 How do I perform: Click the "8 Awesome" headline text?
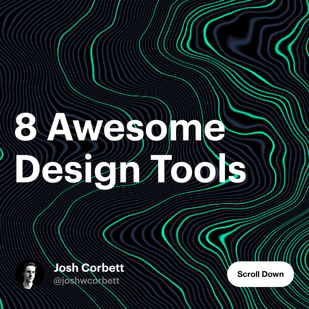pyautogui.click(x=120, y=127)
